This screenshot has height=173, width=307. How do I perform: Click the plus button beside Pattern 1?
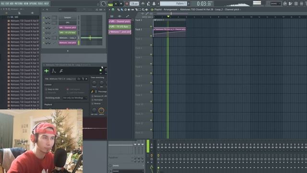(x=189, y=3)
